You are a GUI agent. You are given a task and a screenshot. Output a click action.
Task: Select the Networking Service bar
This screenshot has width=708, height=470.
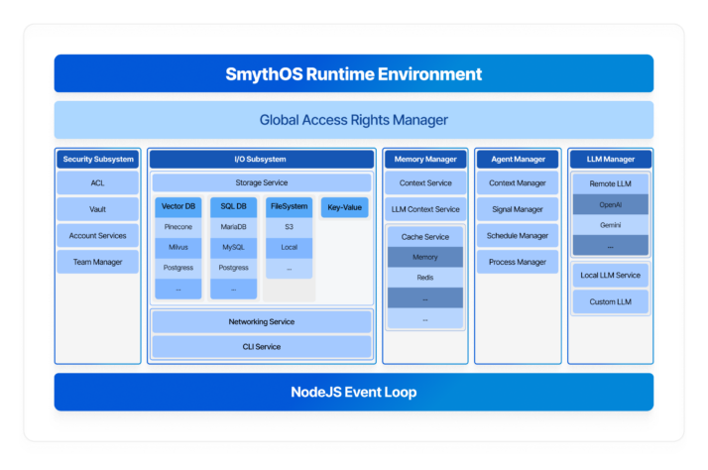coord(262,321)
